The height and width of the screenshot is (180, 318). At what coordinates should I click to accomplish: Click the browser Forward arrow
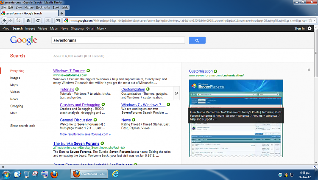click(11, 20)
